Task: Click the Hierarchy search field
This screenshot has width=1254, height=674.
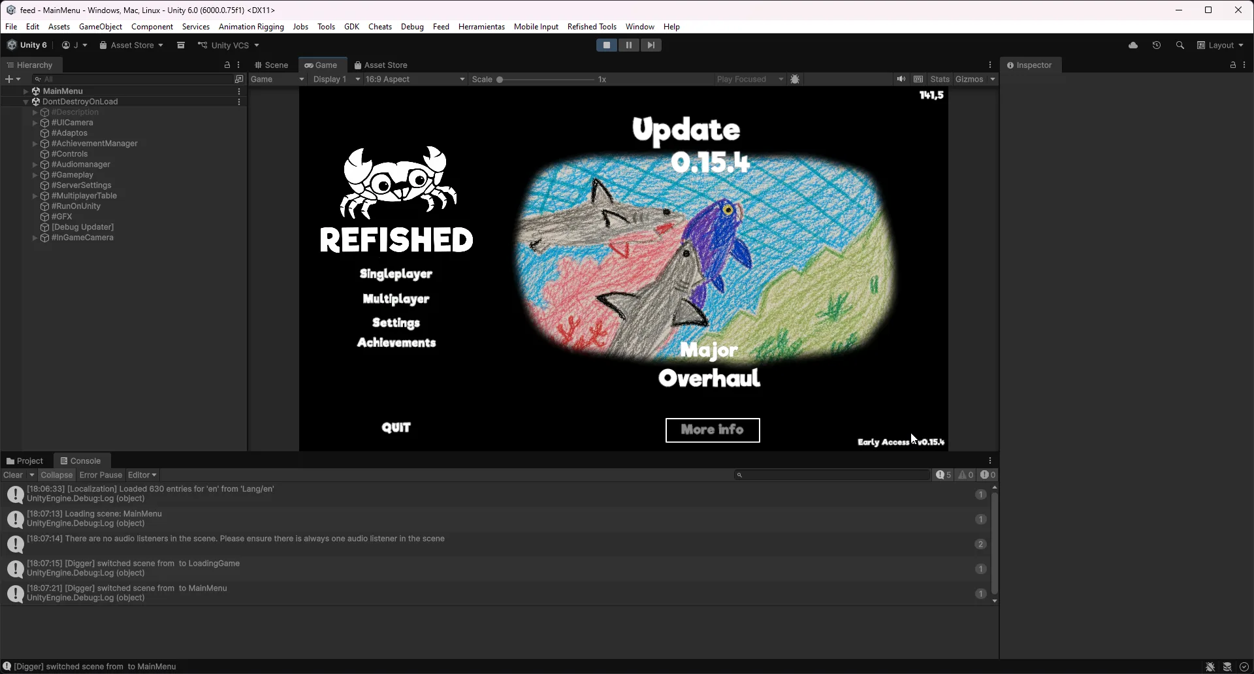Action: point(132,79)
